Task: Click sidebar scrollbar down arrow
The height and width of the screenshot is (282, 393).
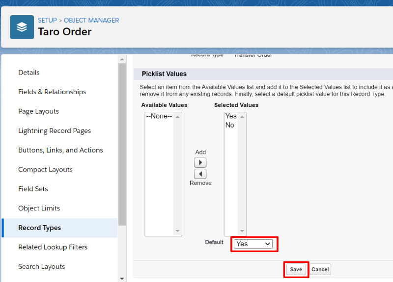Action: 122,279
